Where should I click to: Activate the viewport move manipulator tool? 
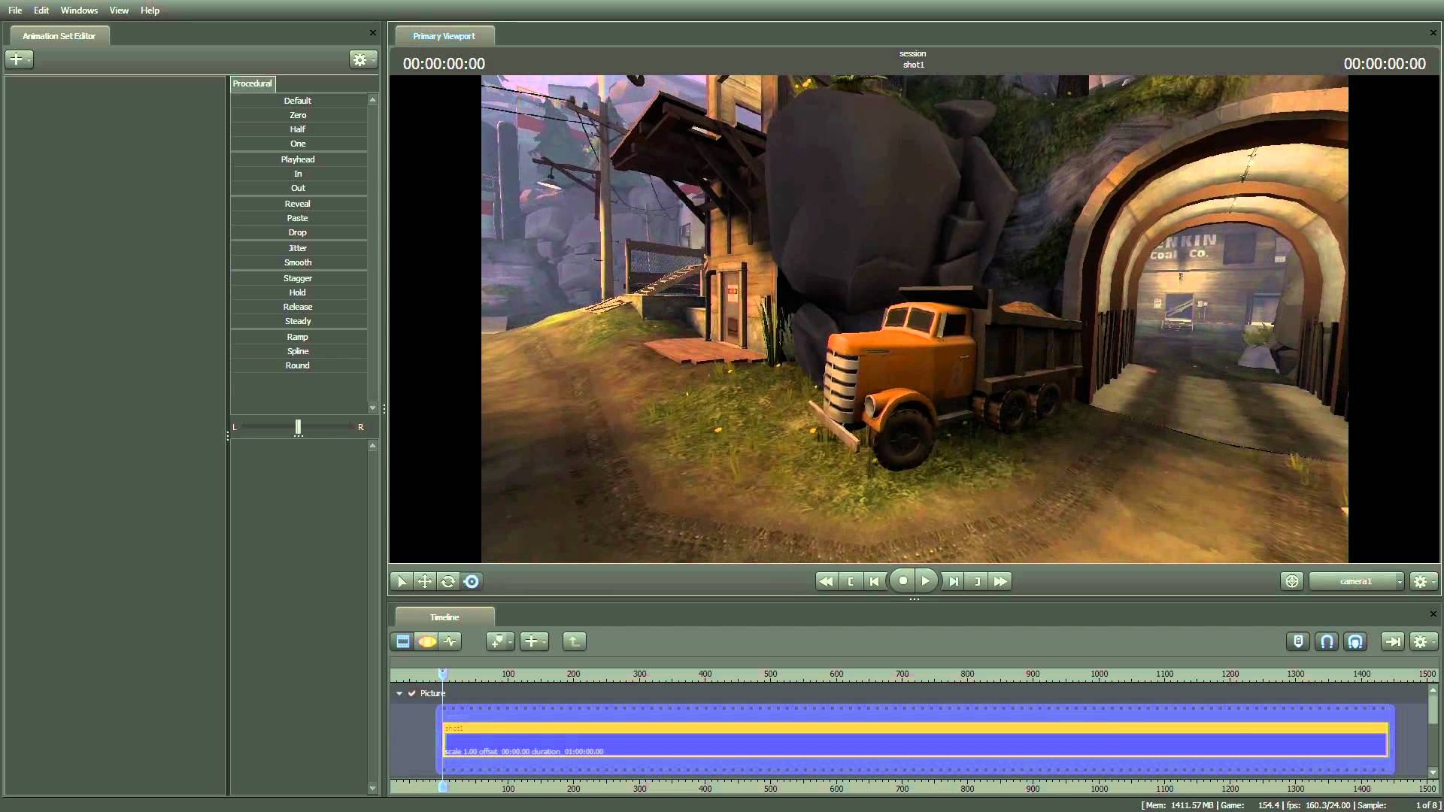(425, 581)
